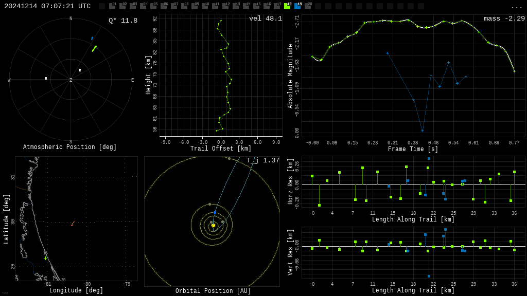The width and height of the screenshot is (527, 296).
Task: Click the green meteor trail in sky plot
Action: (94, 48)
